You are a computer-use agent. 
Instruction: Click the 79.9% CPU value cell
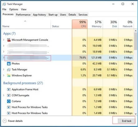tap(80, 58)
